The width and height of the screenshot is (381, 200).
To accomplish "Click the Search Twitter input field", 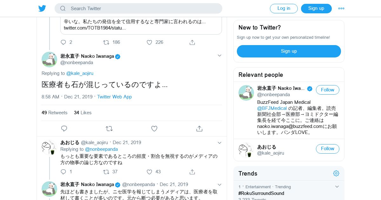I will click(138, 9).
